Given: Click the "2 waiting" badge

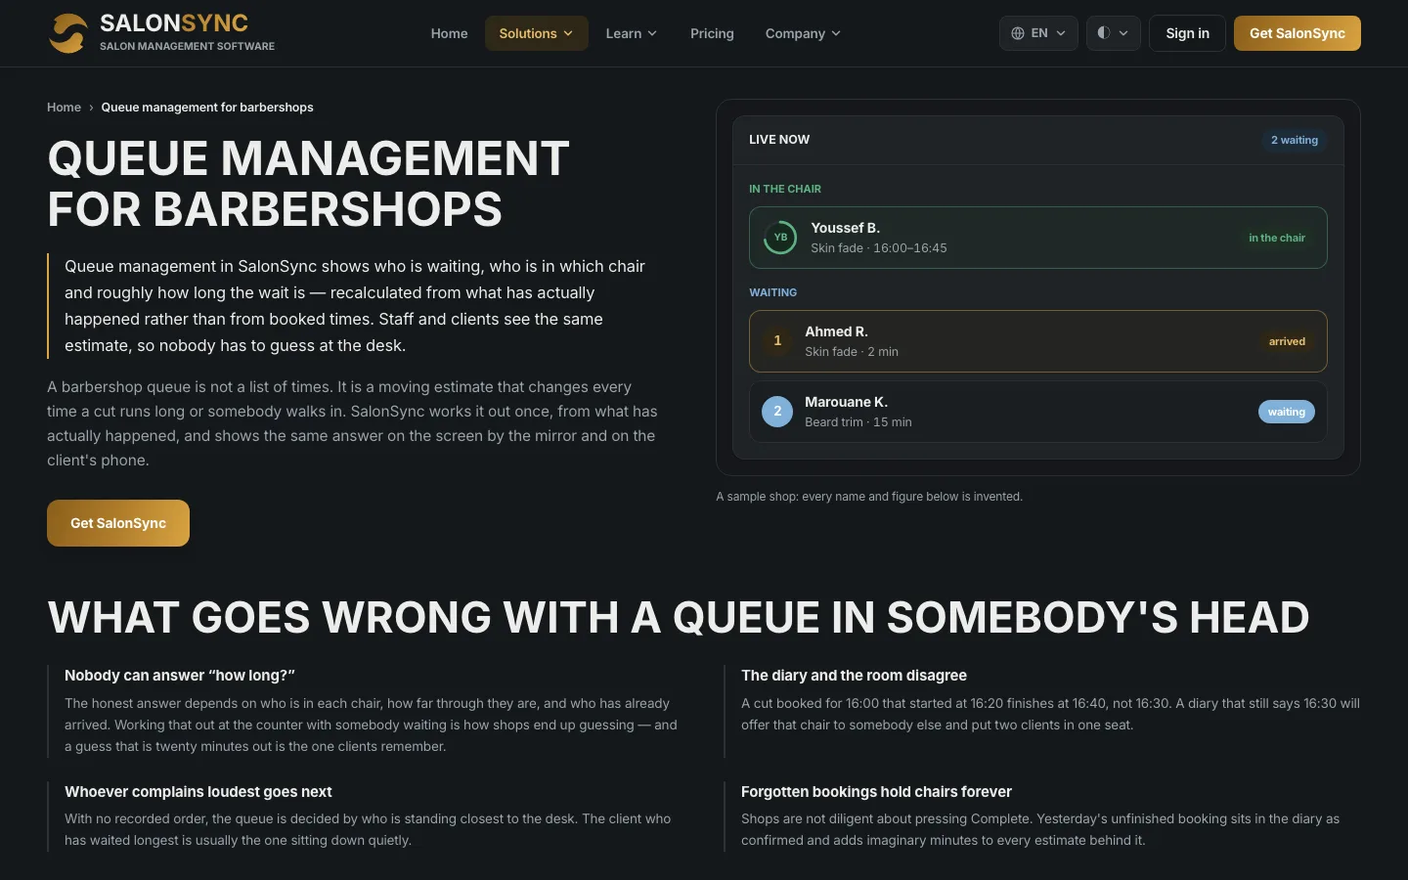Looking at the screenshot, I should tap(1295, 140).
